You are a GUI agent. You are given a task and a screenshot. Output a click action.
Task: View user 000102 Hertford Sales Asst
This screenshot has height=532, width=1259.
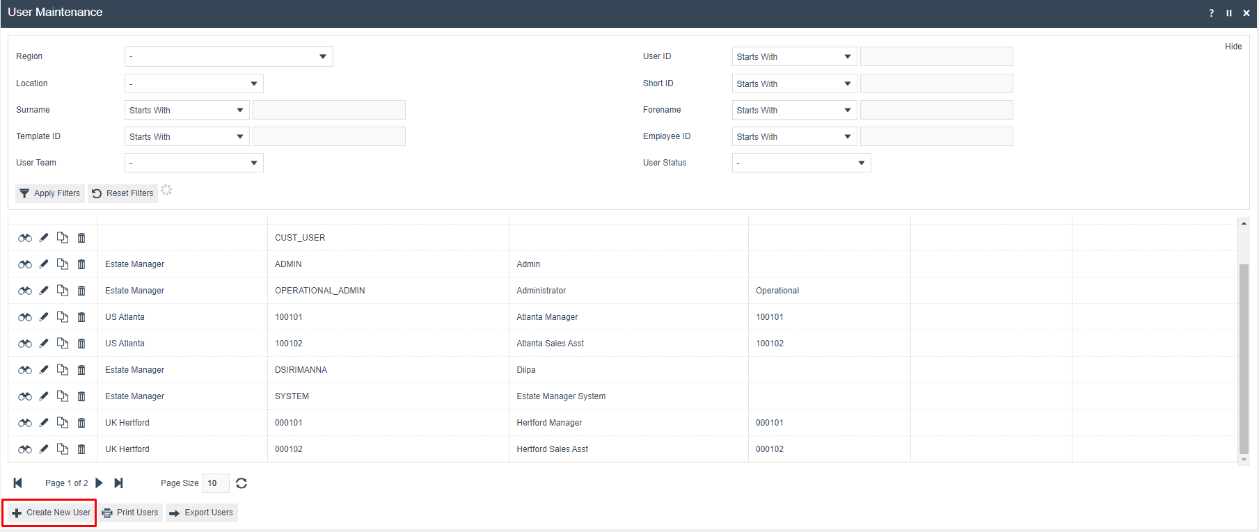[25, 449]
